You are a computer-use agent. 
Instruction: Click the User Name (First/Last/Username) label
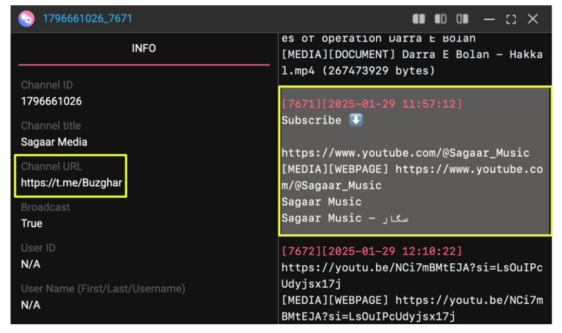tap(103, 289)
